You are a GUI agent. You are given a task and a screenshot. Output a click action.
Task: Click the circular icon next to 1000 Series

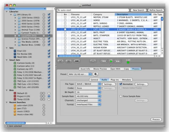[44, 18]
